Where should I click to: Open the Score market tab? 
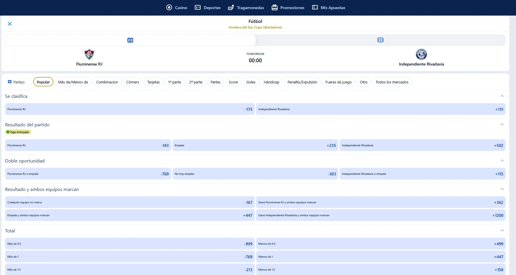(x=233, y=82)
